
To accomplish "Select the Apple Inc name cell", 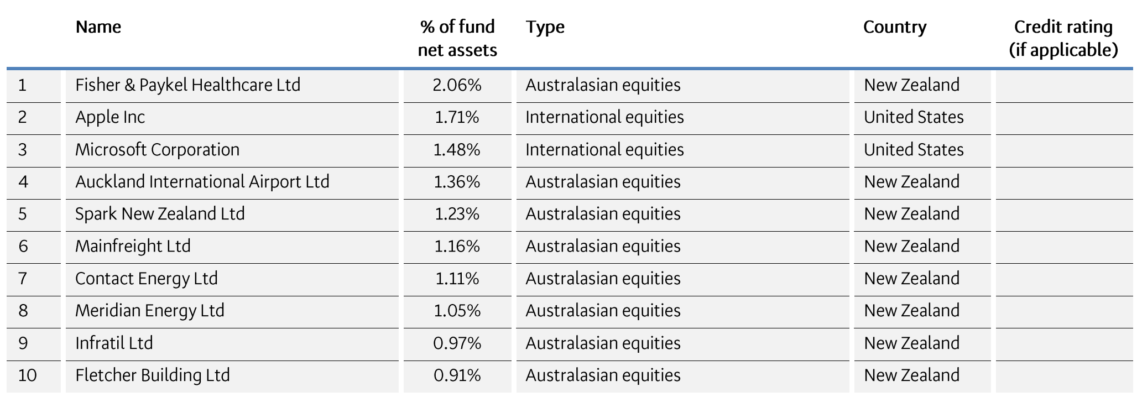I will (110, 117).
